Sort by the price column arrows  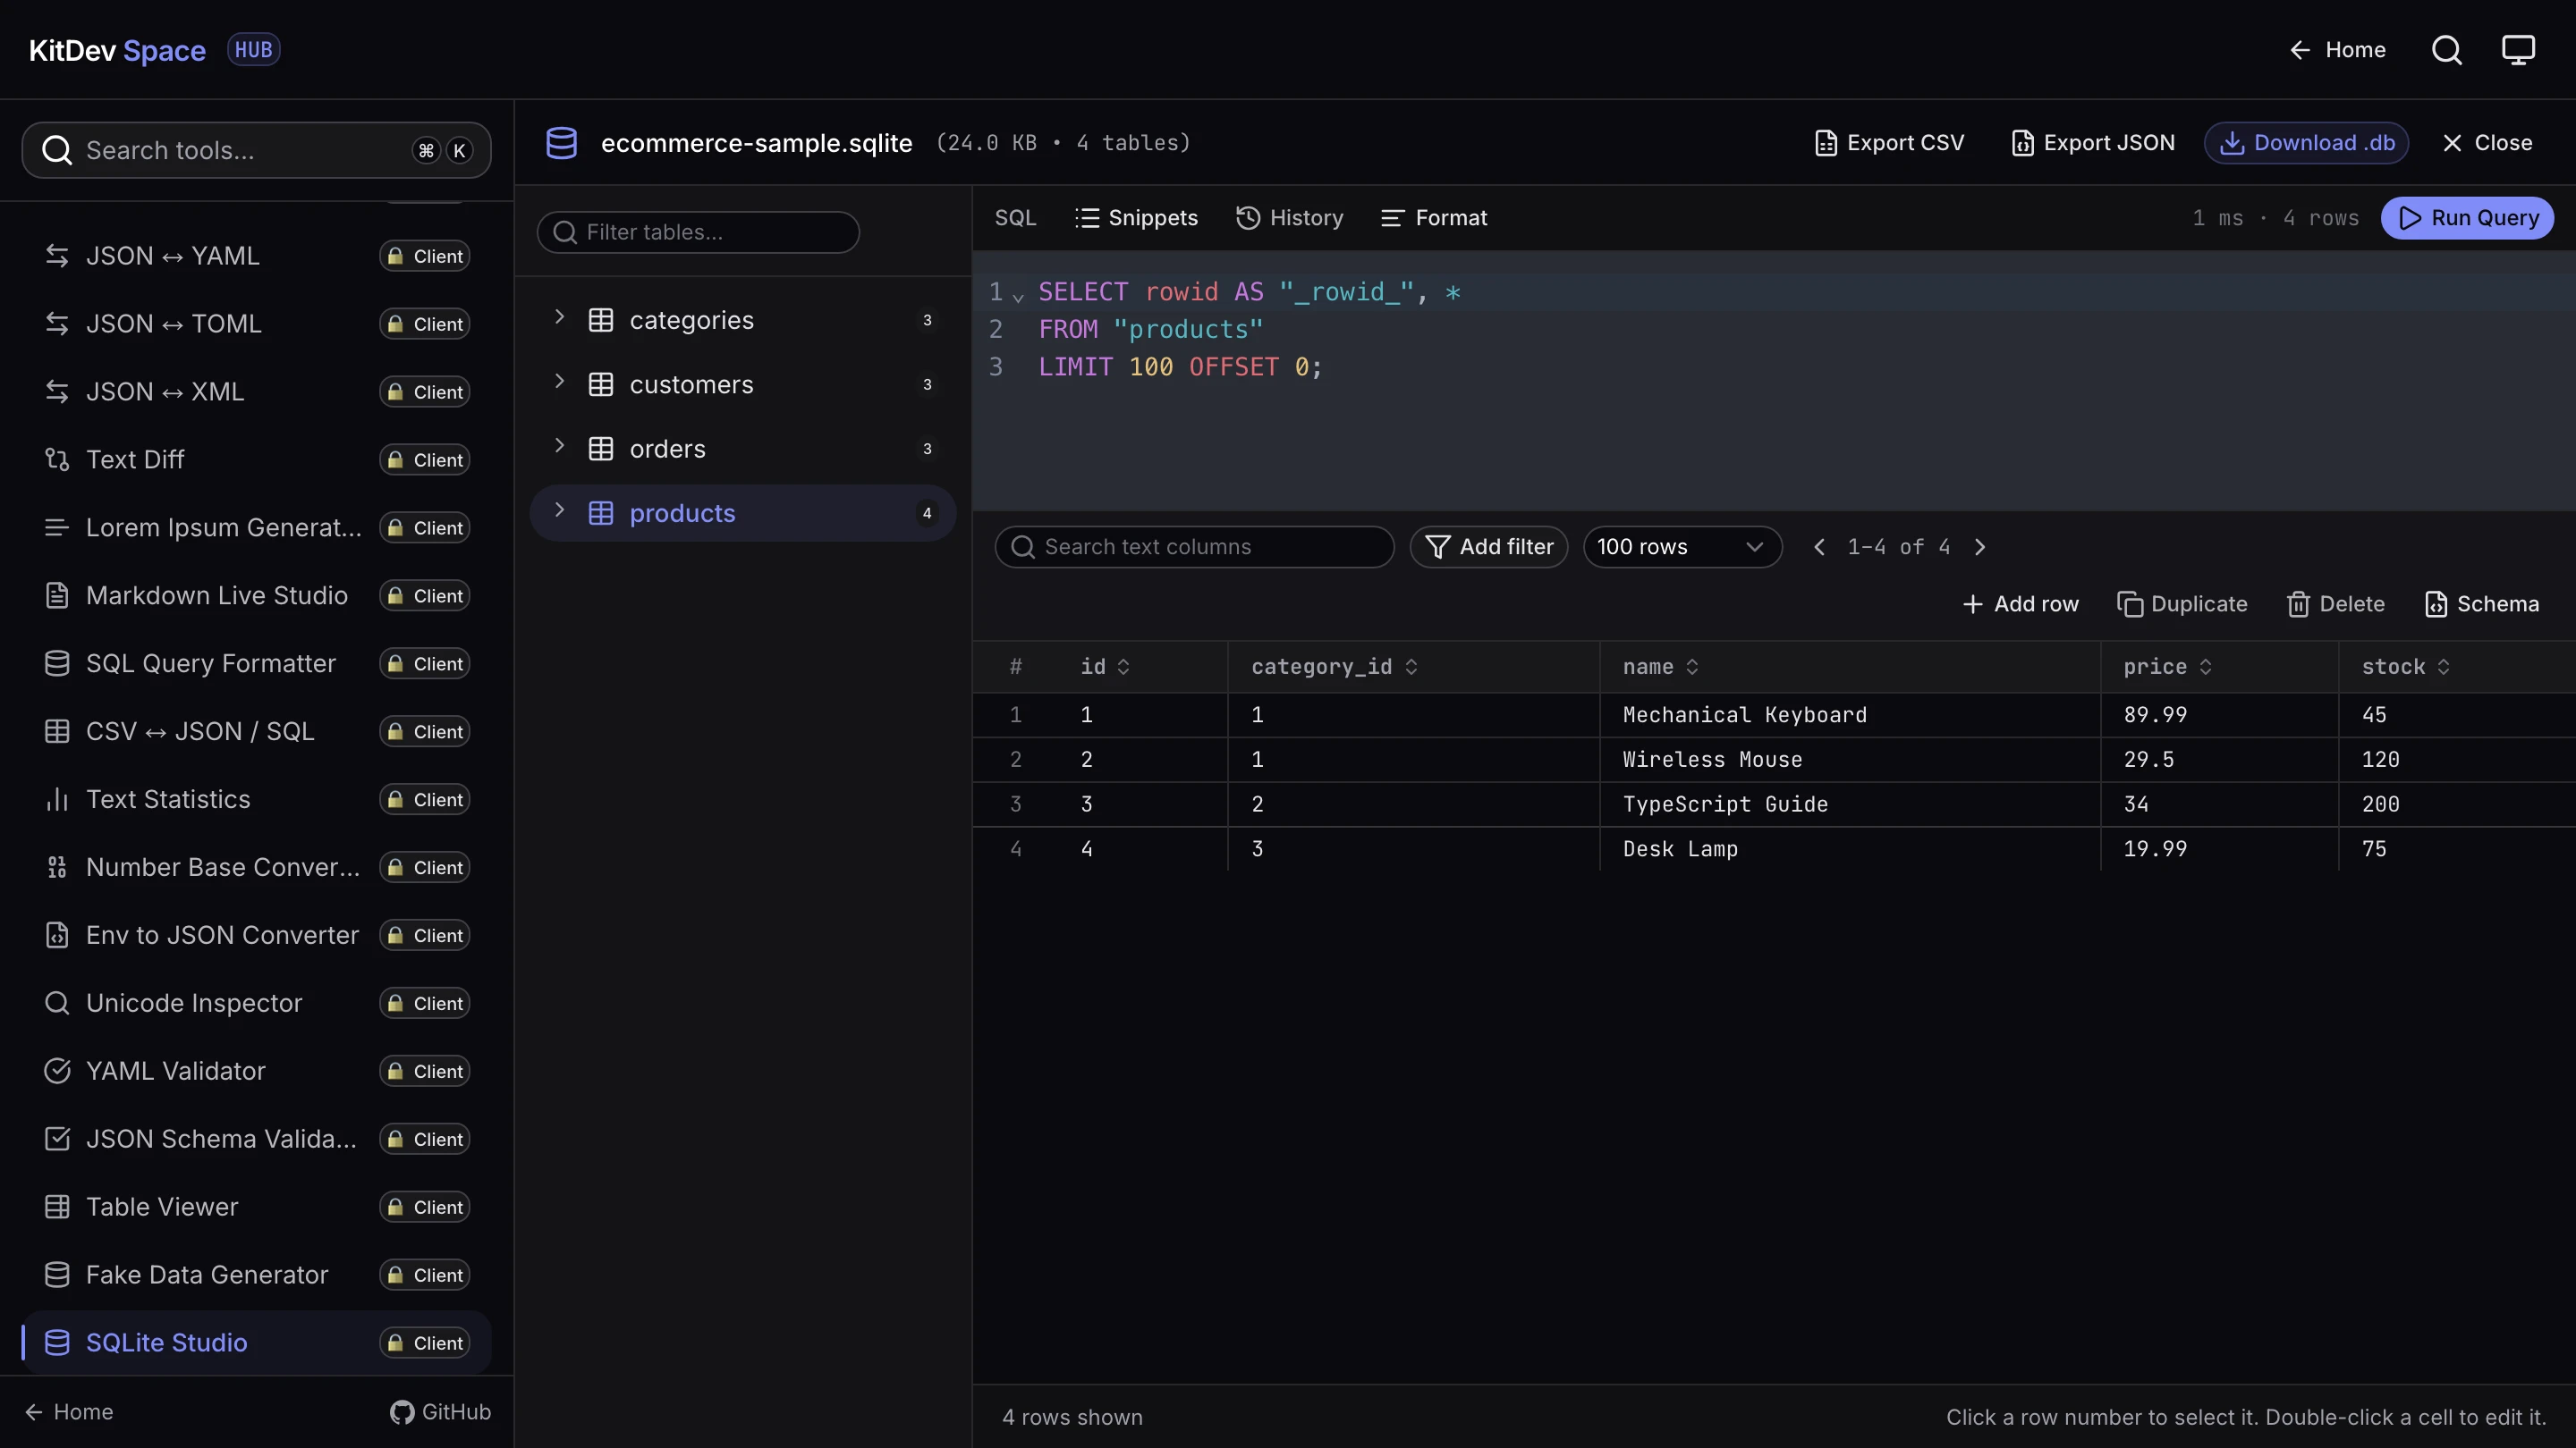pos(2205,667)
